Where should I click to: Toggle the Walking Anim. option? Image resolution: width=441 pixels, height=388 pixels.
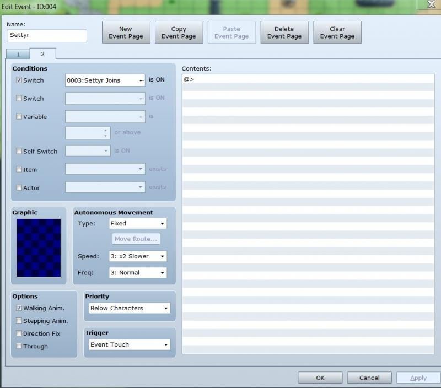click(19, 308)
